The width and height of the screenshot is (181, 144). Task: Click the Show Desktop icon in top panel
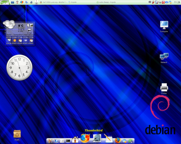13,2
